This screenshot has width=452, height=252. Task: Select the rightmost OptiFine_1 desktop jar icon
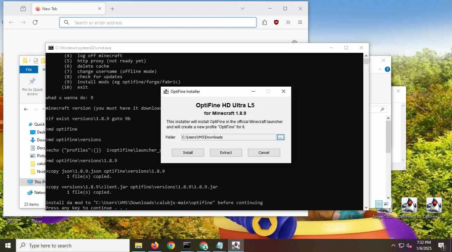434,209
